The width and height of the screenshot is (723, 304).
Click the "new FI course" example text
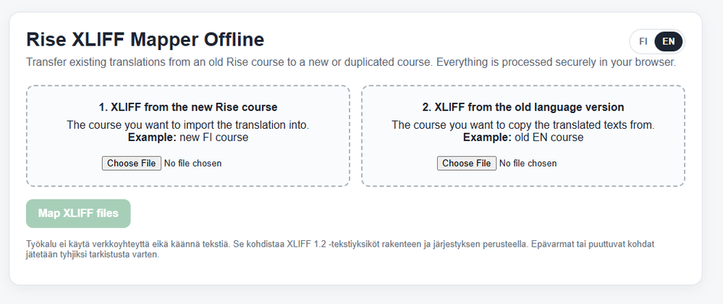point(214,138)
